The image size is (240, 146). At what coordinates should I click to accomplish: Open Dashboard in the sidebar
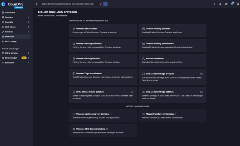[16, 12]
